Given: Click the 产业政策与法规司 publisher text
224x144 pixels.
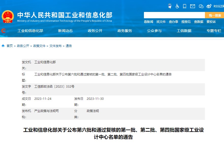Looking at the screenshot, I should click(47, 111).
